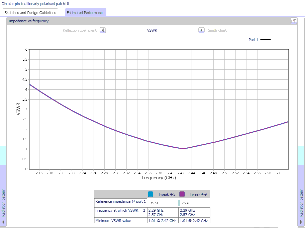
Task: Click the pin icon in Impedance panel header
Action: pyautogui.click(x=293, y=21)
